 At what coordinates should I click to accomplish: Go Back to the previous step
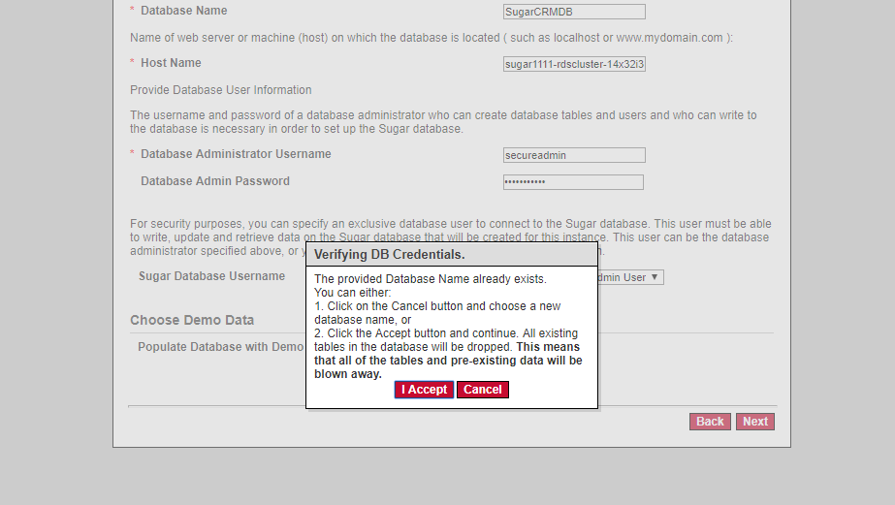click(710, 422)
